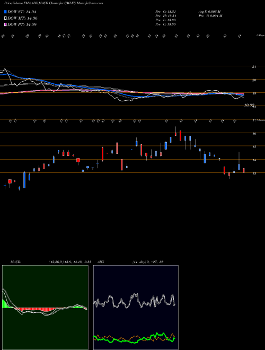Click the 20 price axis label
This screenshot has height=350, width=265.
pos(254,80)
